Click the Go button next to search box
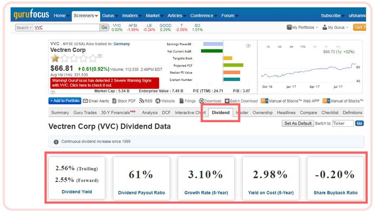Image resolution: width=375 pixels, height=213 pixels. (x=104, y=27)
